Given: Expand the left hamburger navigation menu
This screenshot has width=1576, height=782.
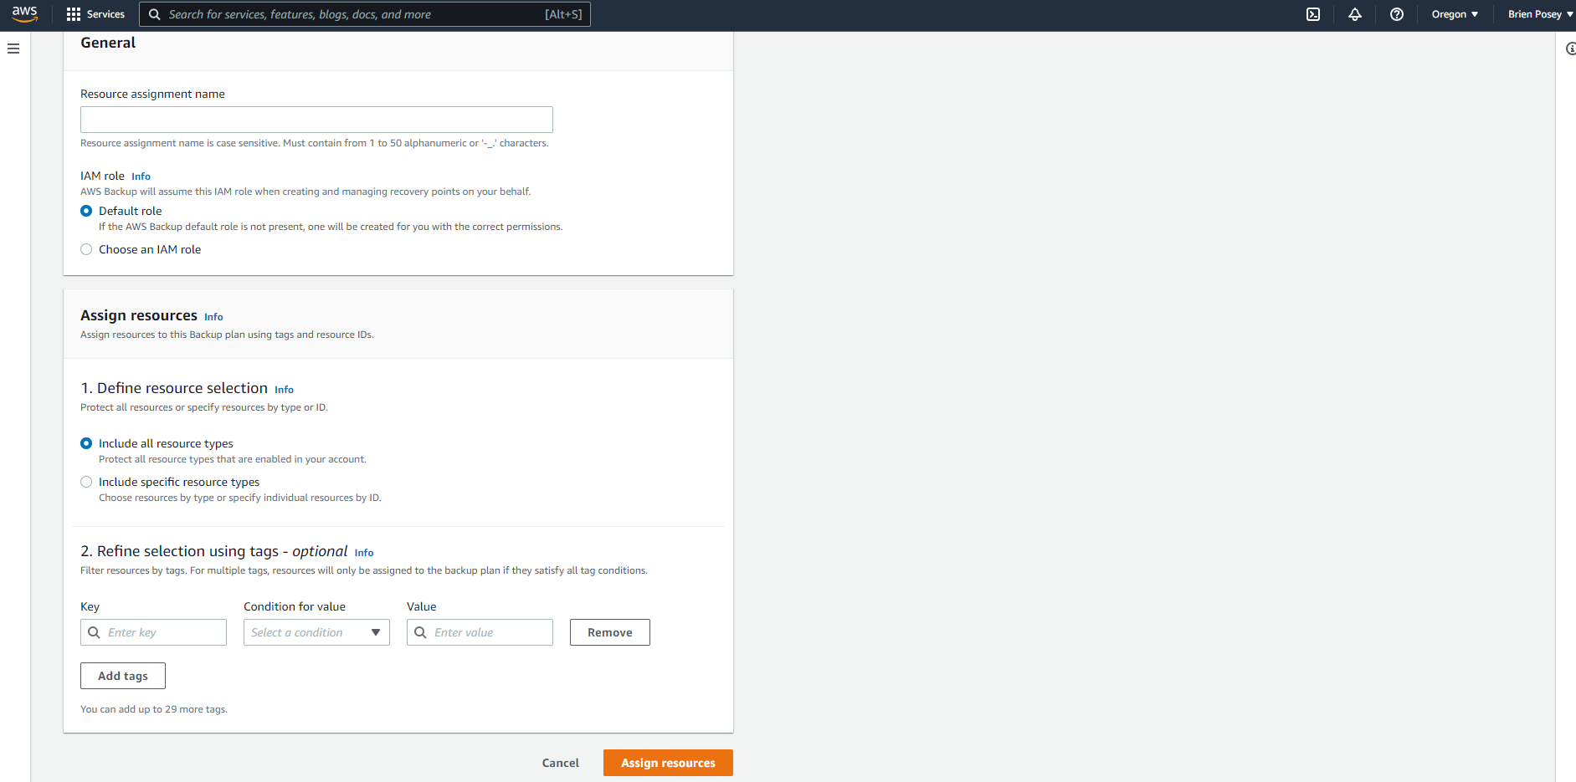Looking at the screenshot, I should point(13,49).
